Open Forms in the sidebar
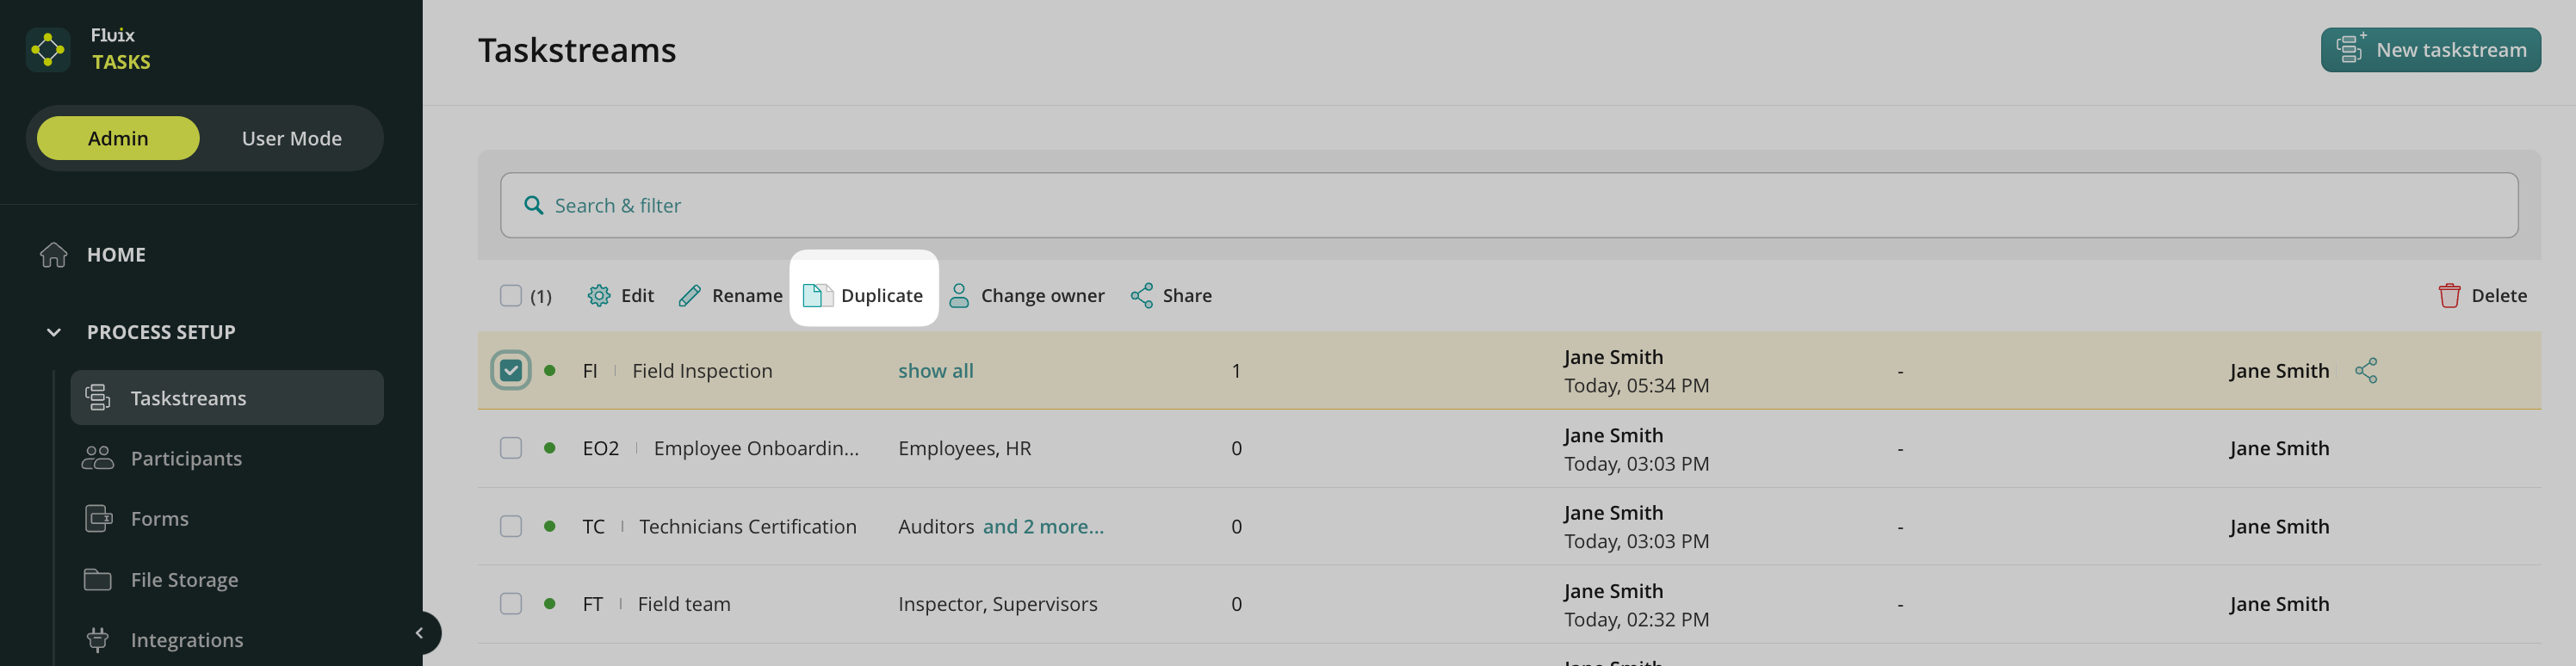Screen dimensions: 2576x666 coord(160,519)
